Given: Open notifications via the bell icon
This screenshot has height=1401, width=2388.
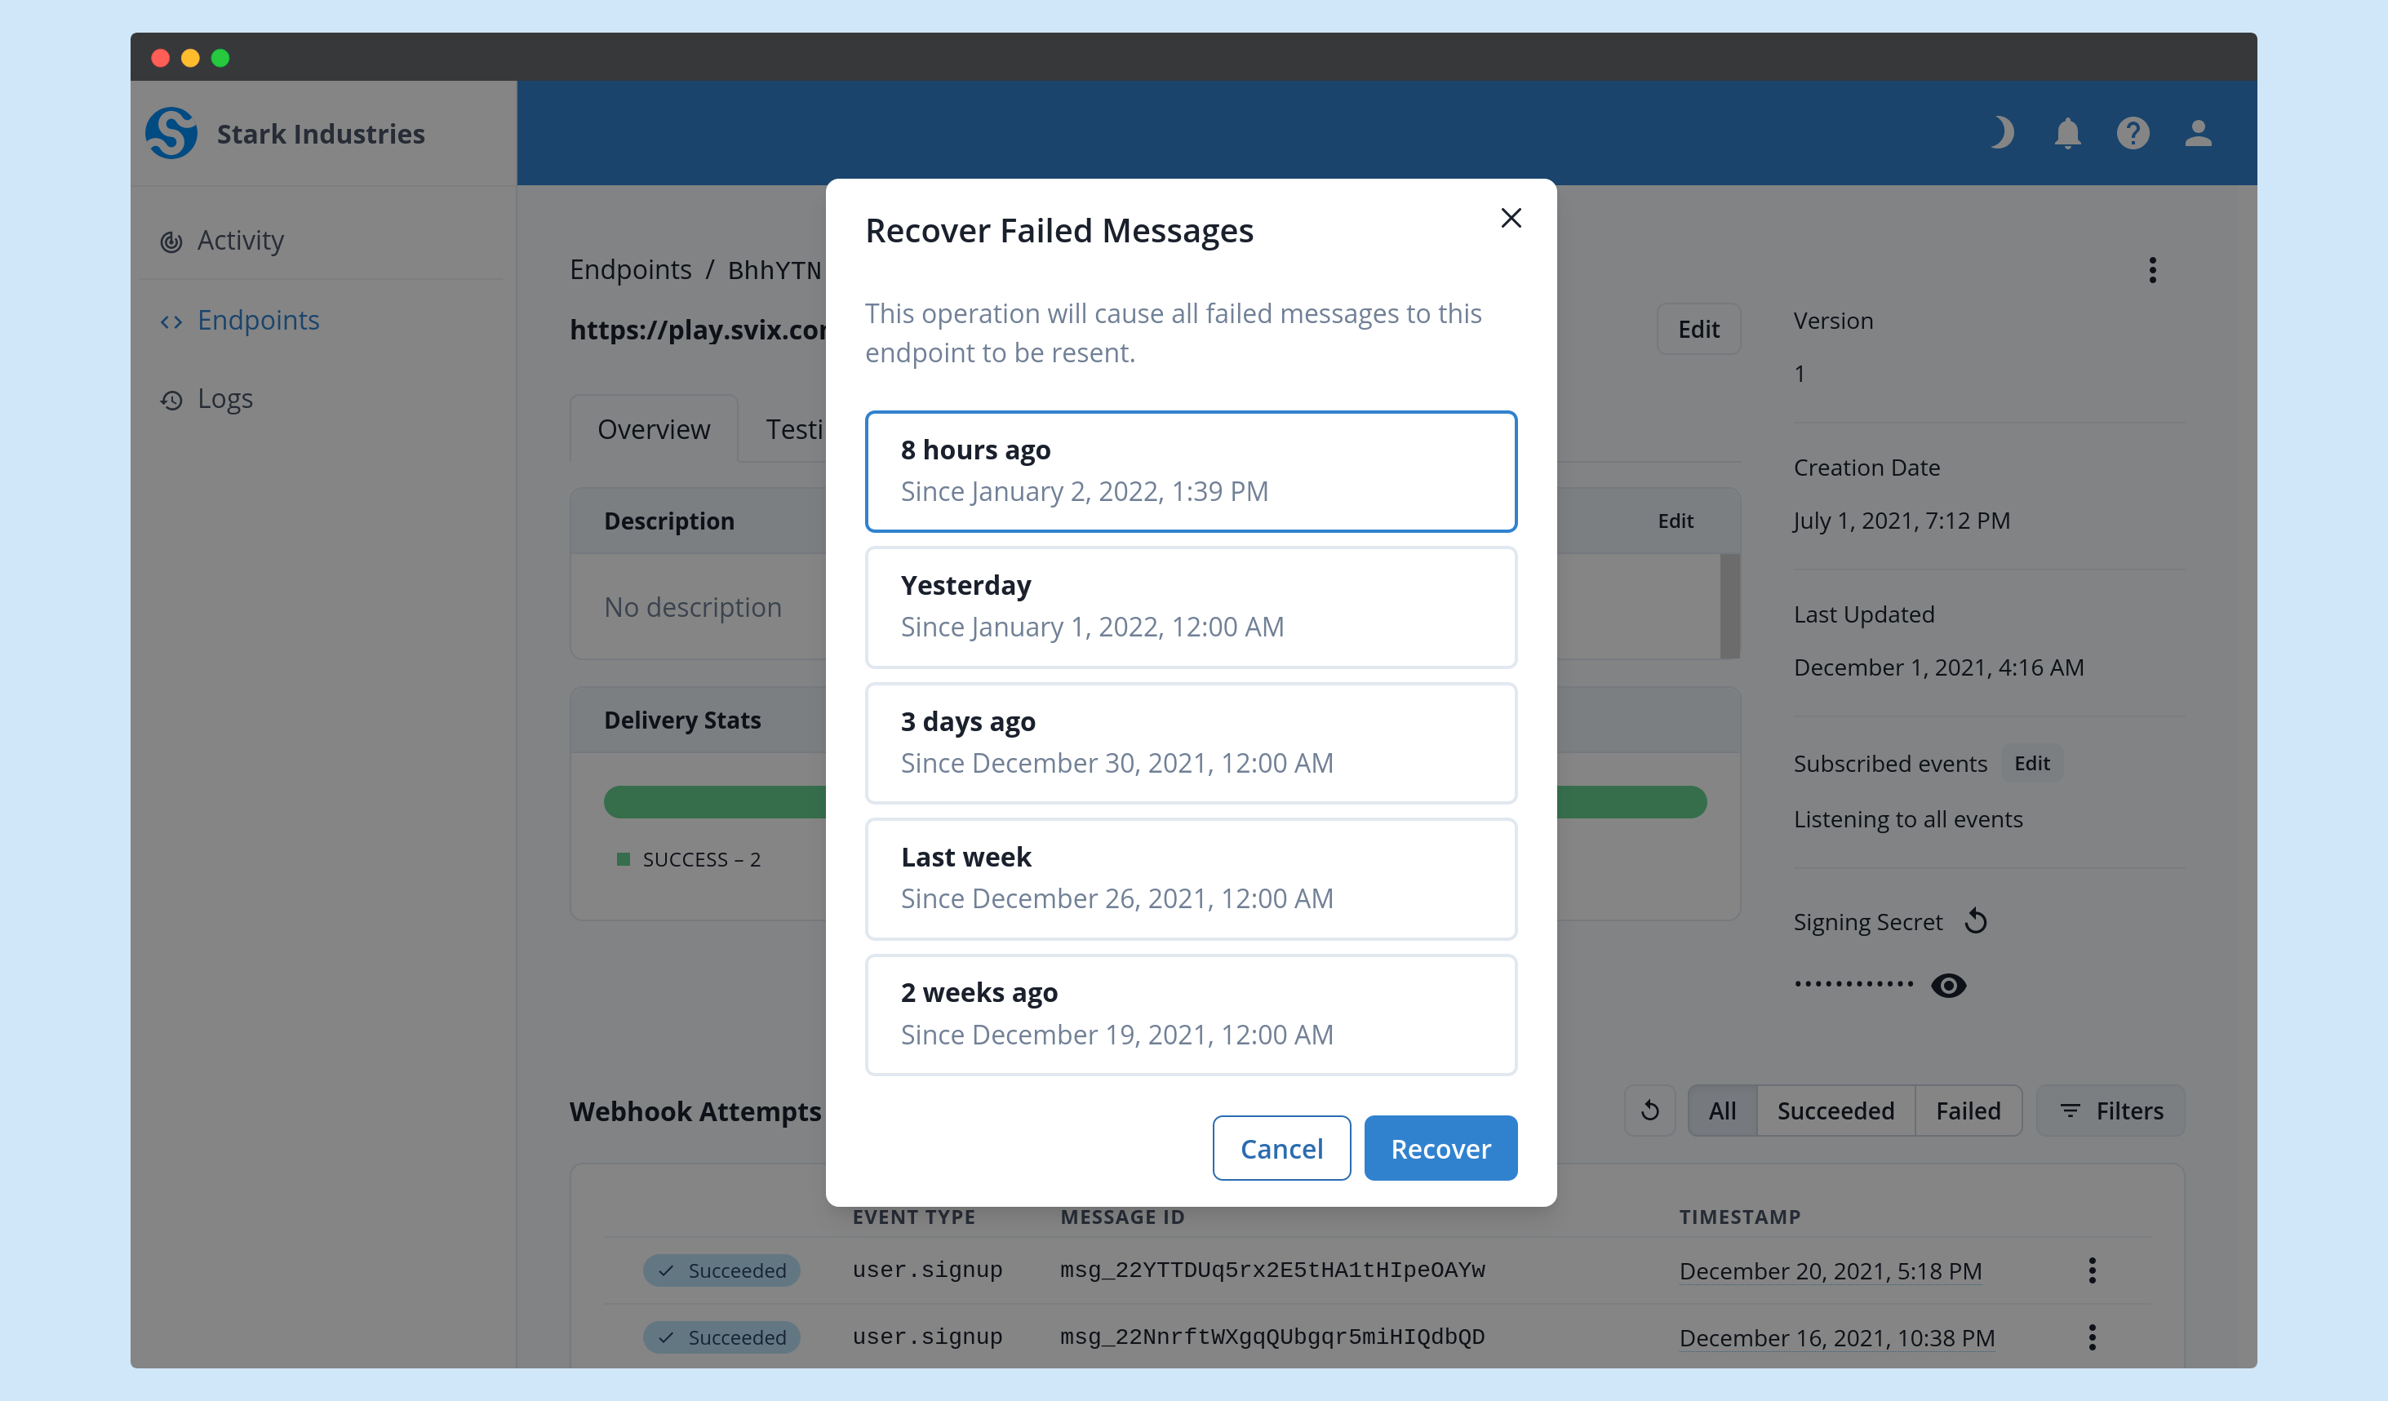Looking at the screenshot, I should pos(2068,133).
